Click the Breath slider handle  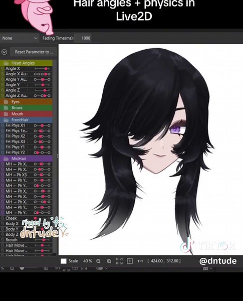(x=44, y=240)
